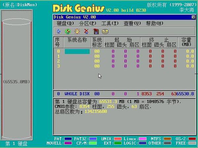Click the red floppy disk toolbar icon
198x148 pixels.
coord(96,32)
